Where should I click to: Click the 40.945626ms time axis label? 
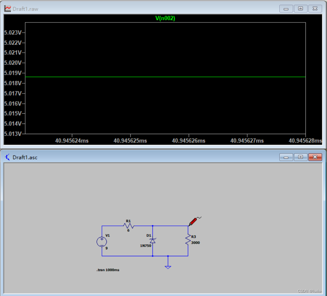pyautogui.click(x=189, y=141)
